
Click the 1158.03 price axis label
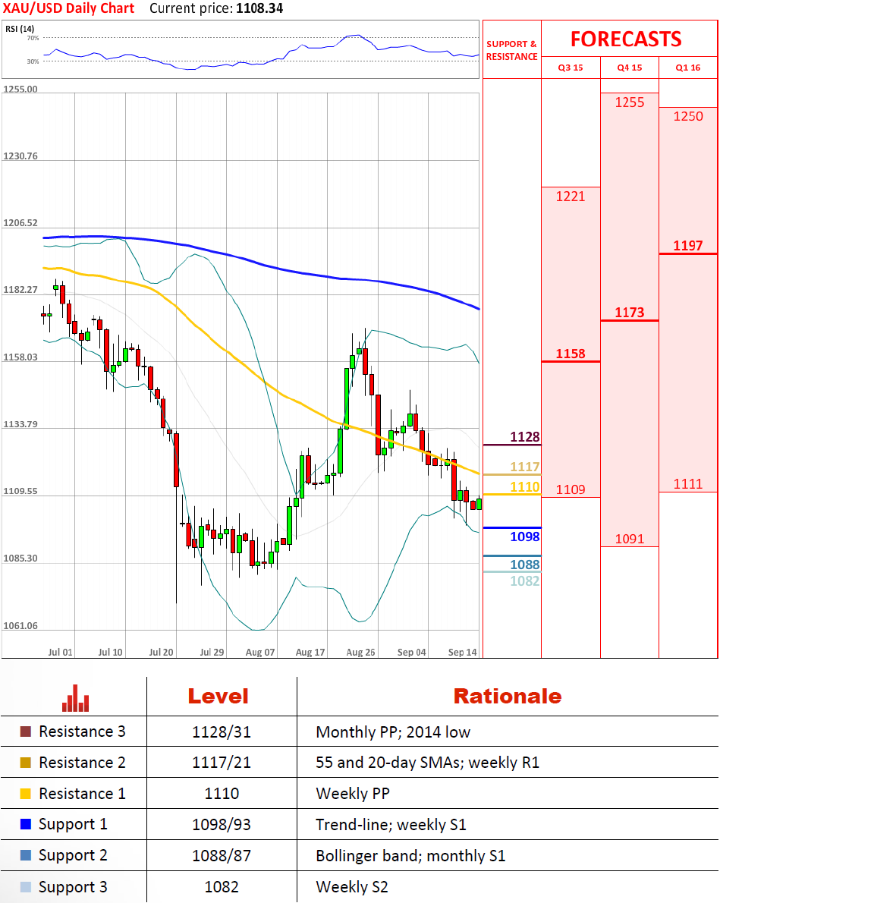pos(20,357)
